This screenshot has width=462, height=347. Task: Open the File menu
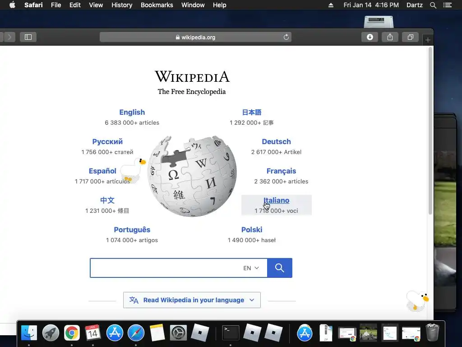(55, 5)
